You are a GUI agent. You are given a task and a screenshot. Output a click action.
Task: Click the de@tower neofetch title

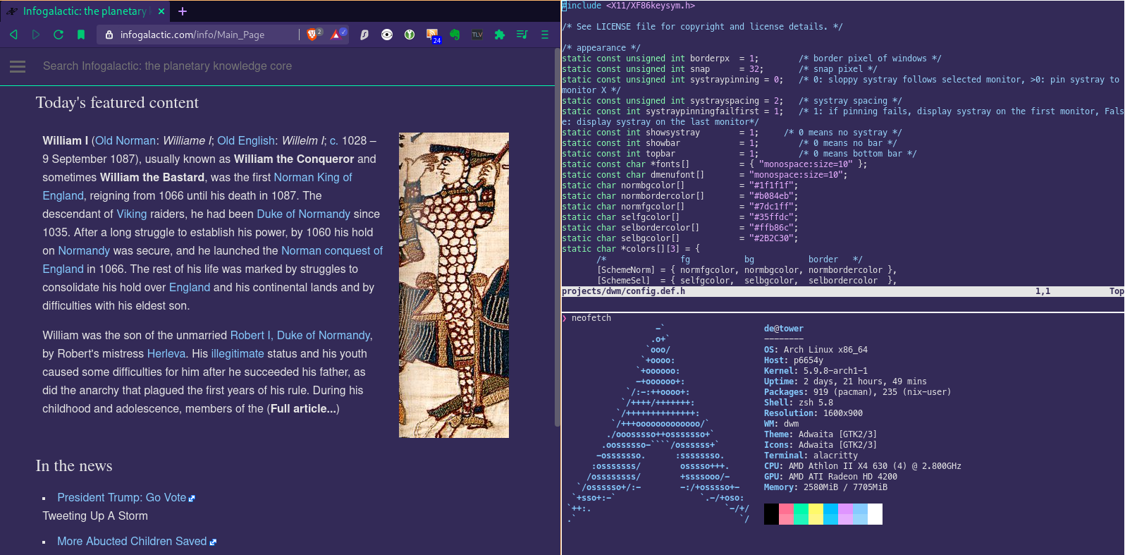784,329
